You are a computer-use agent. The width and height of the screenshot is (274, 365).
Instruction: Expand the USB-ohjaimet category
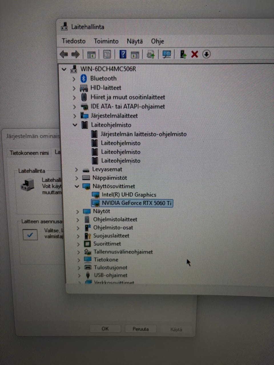(x=79, y=275)
